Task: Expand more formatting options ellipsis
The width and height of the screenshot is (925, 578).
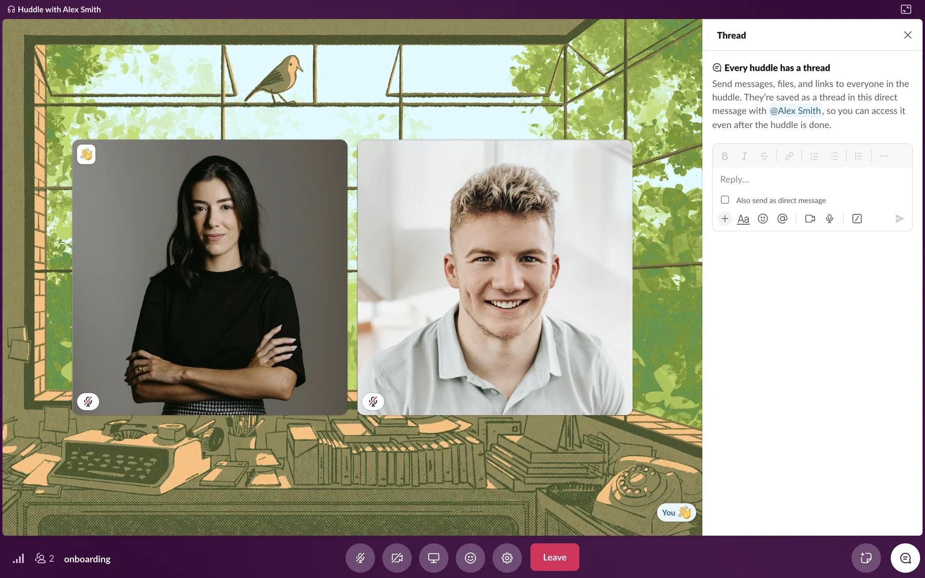Action: 884,156
